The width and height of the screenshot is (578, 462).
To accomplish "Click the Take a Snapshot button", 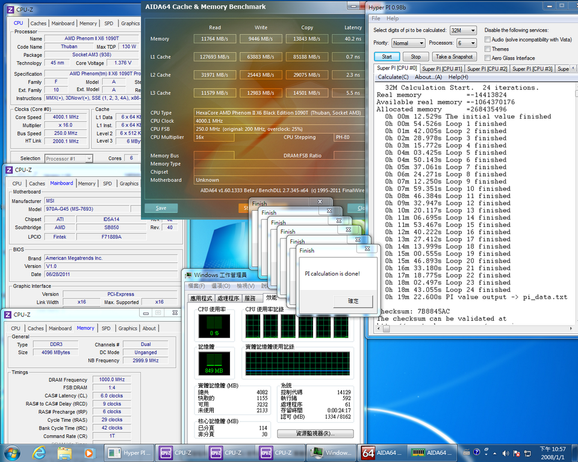I will tap(454, 57).
